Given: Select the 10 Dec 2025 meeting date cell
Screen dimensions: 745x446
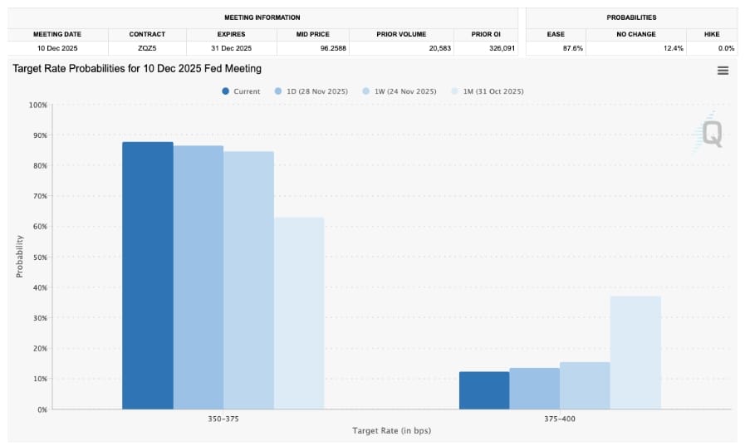Looking at the screenshot, I should pyautogui.click(x=57, y=48).
